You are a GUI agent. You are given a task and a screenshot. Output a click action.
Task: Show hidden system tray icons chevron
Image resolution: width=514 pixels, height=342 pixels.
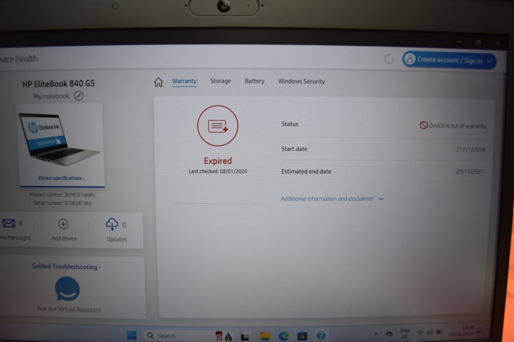point(376,334)
